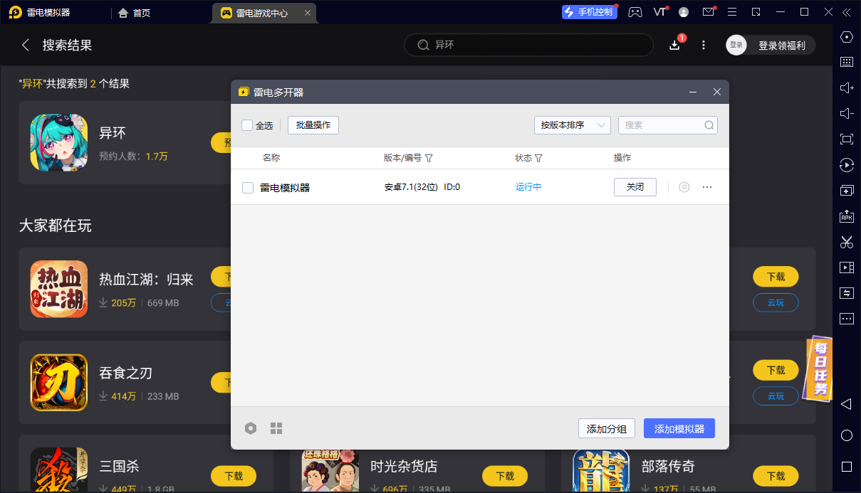Download the 三国杀 game

pos(234,476)
